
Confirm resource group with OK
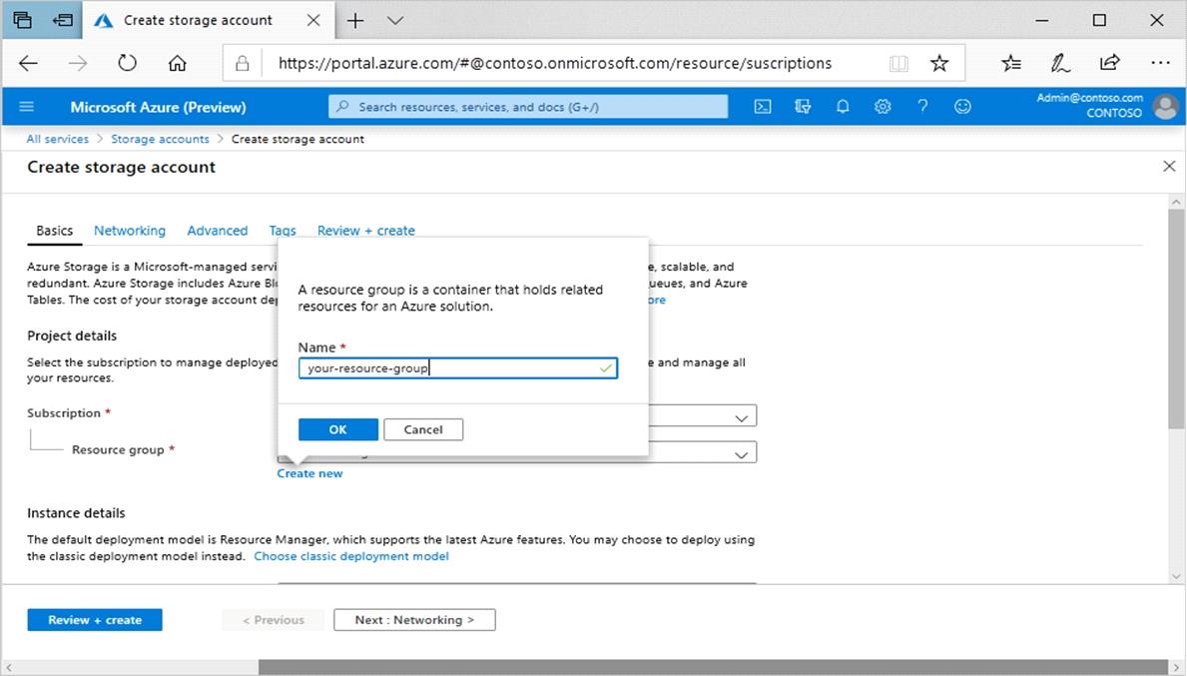[x=337, y=429]
